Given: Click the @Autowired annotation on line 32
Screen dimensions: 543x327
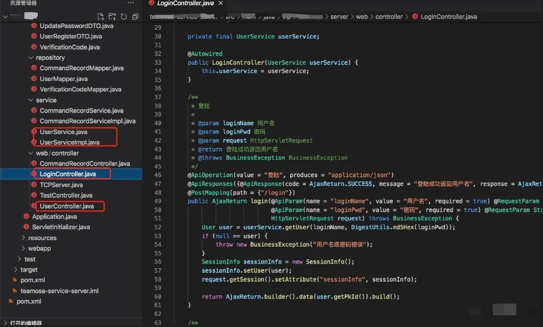Looking at the screenshot, I should coord(204,54).
